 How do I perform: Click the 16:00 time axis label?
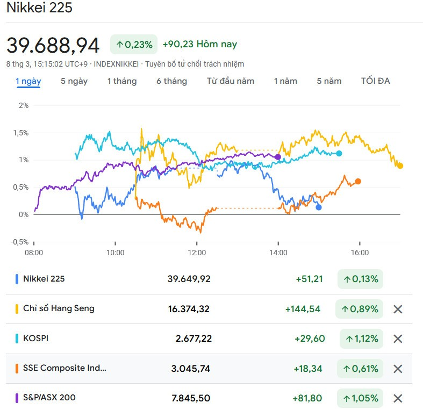(x=360, y=253)
